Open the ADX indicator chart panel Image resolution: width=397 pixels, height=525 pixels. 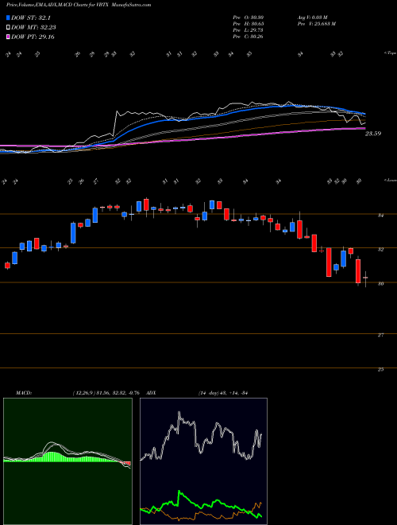click(203, 461)
